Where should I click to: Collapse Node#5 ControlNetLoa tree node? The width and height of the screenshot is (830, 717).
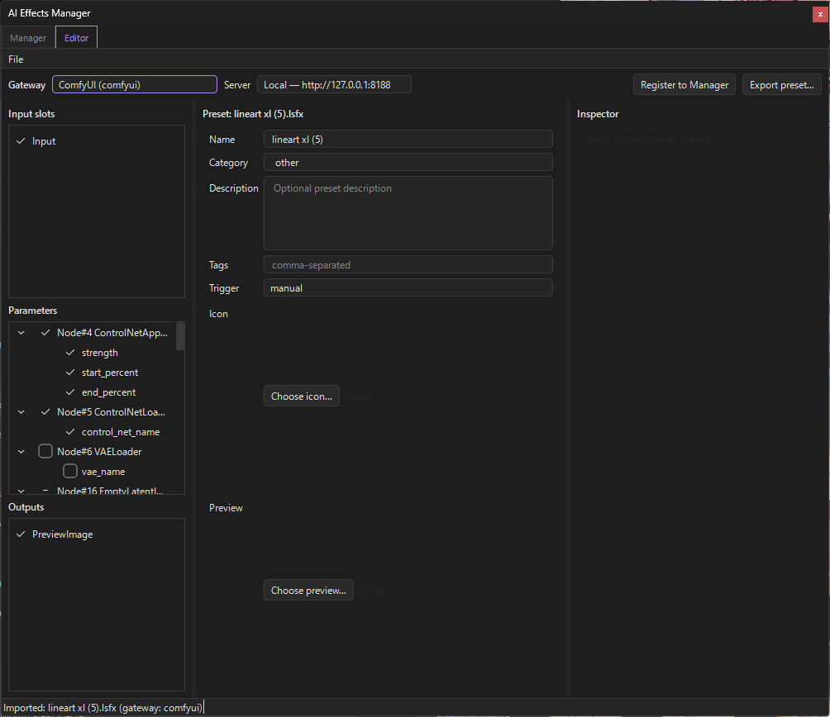pos(21,412)
